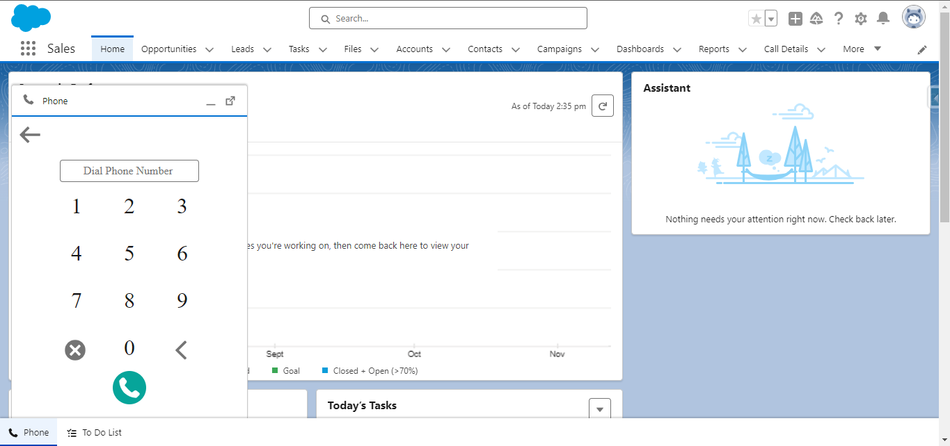
Task: Open the App Launcher grid icon
Action: click(28, 49)
